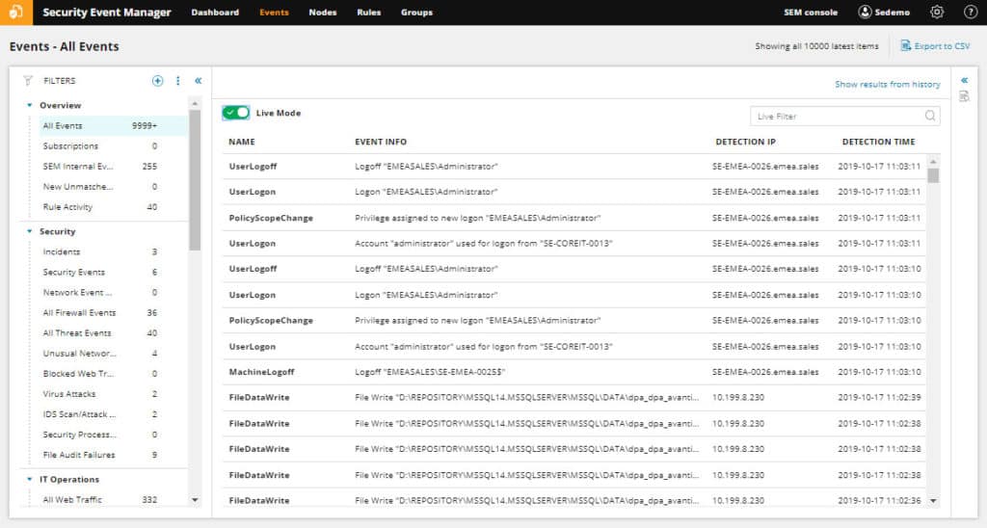Open the SEM console link
Image resolution: width=987 pixels, height=528 pixels.
(811, 12)
